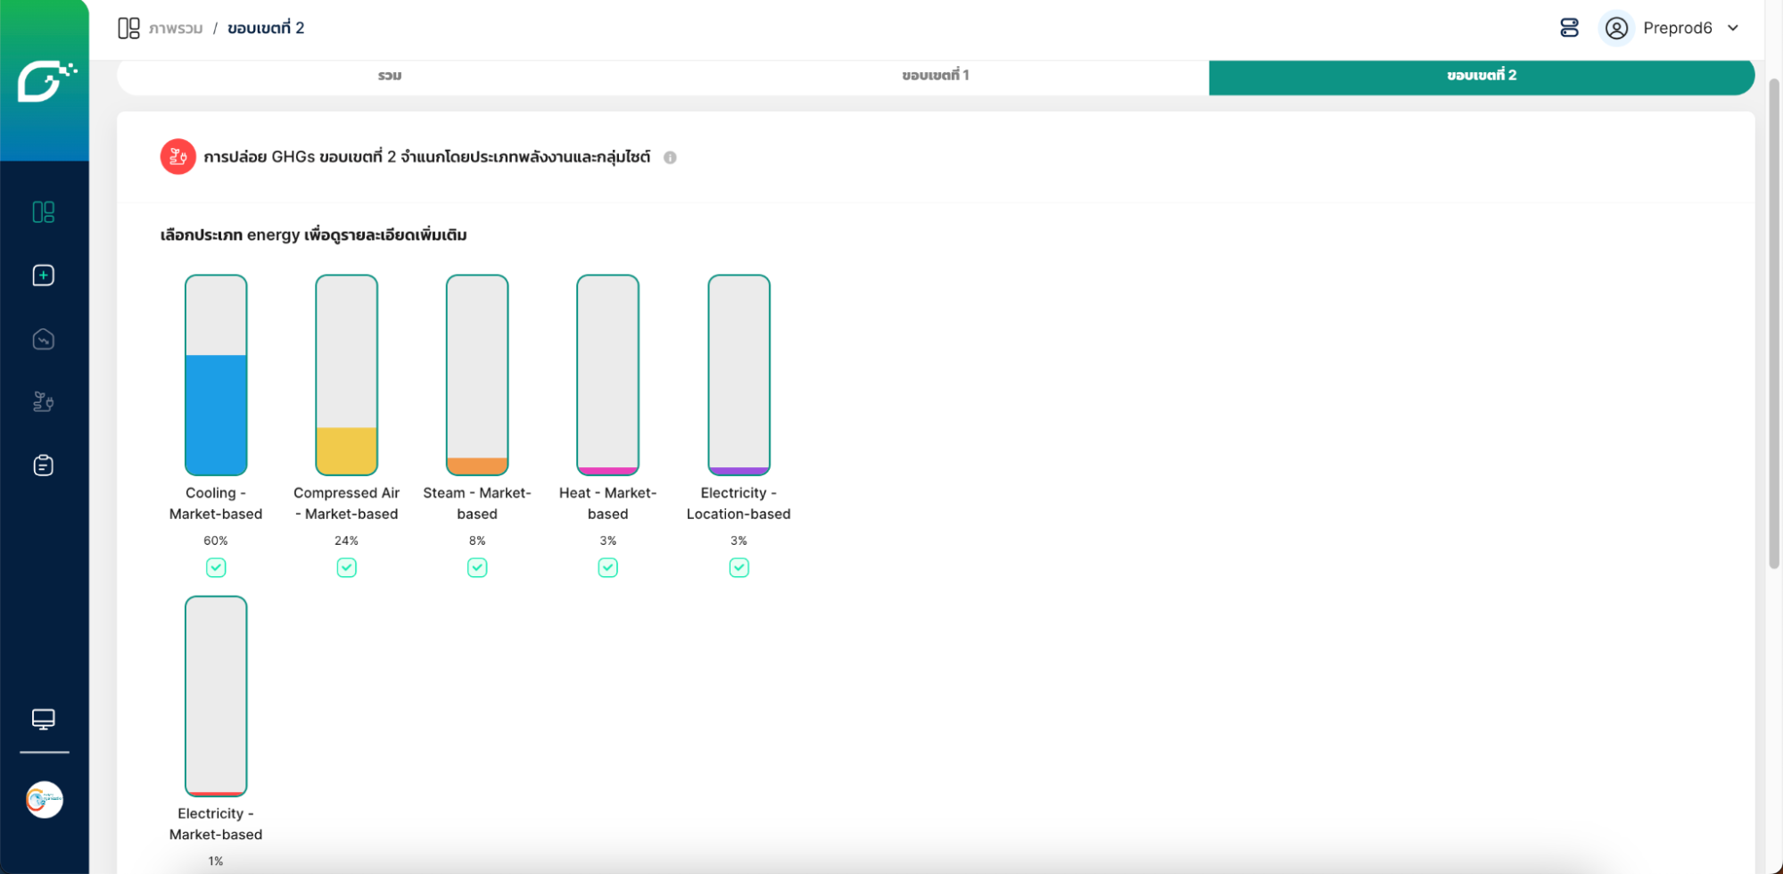Switch to the ขอบเขตที่ 1 tab

pyautogui.click(x=935, y=76)
